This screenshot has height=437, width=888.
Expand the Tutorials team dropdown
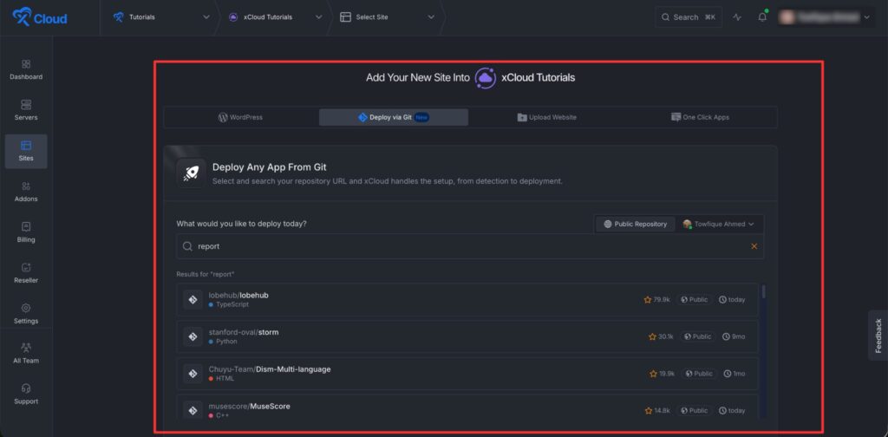(x=160, y=17)
